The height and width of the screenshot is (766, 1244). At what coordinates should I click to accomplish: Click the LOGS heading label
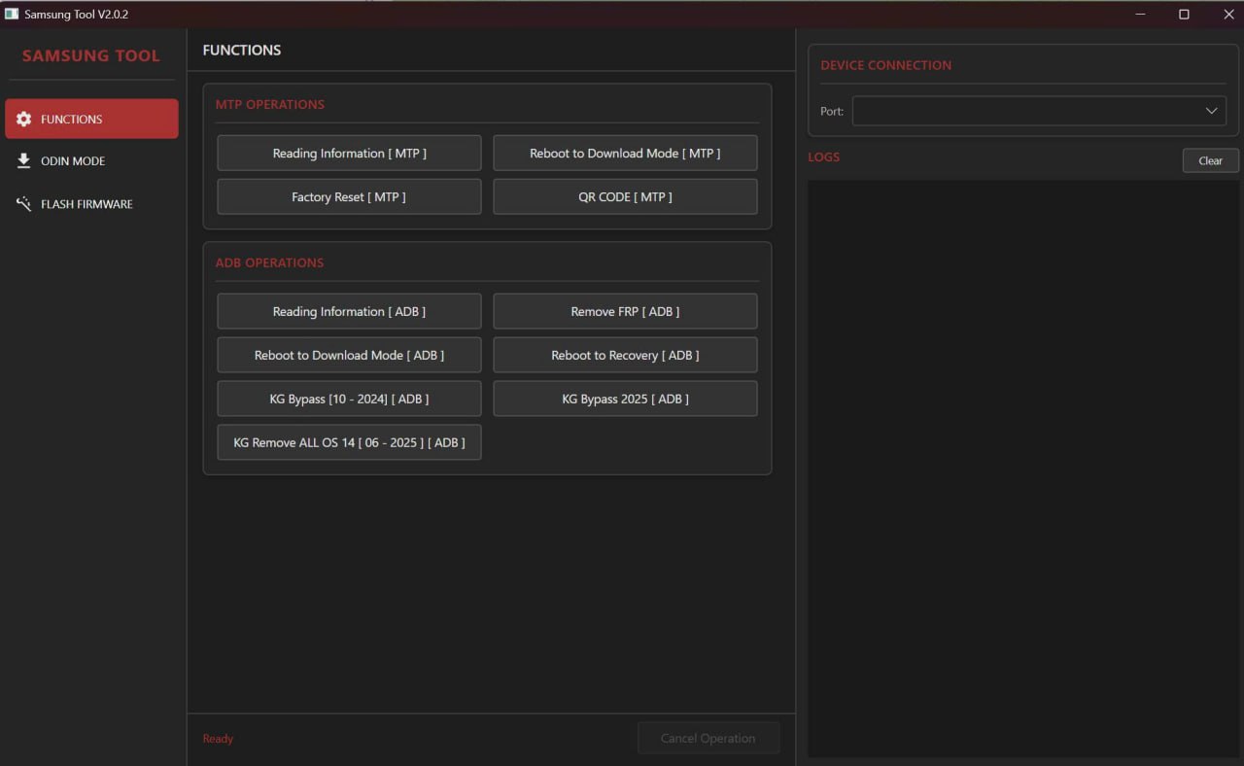point(824,157)
